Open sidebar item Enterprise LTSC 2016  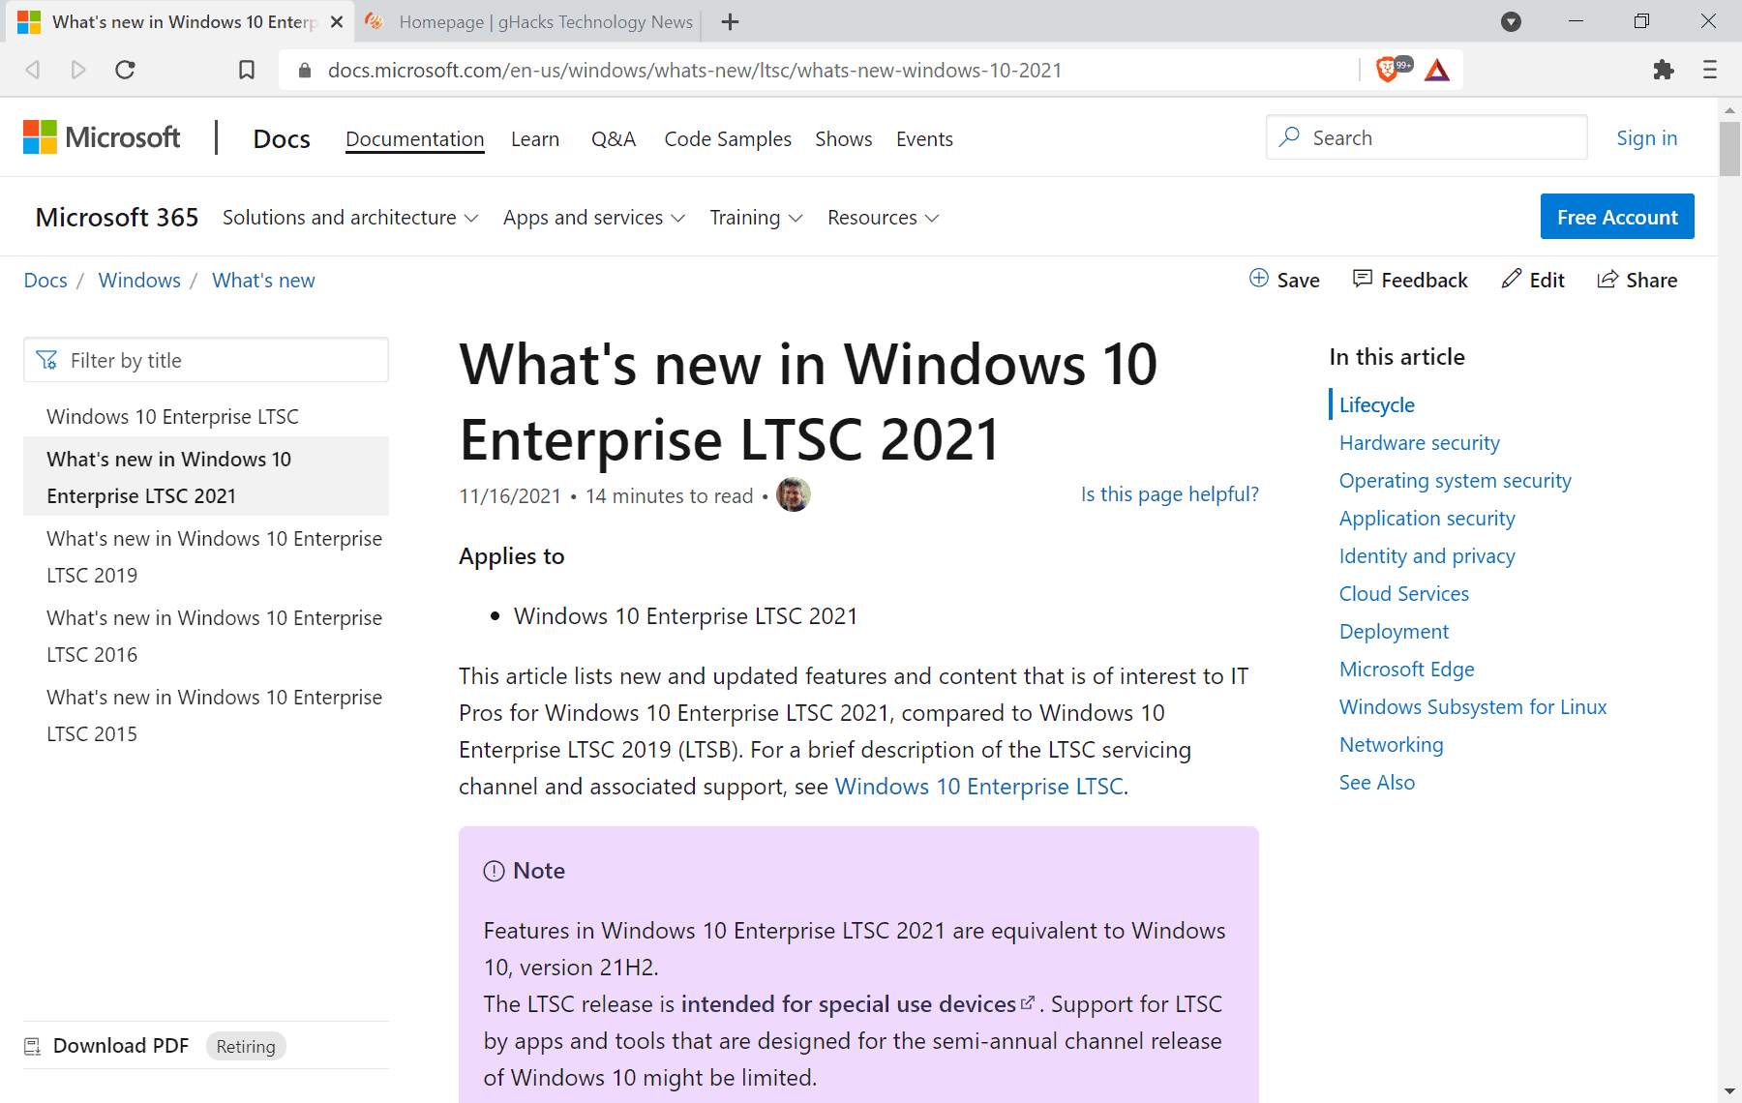(214, 636)
